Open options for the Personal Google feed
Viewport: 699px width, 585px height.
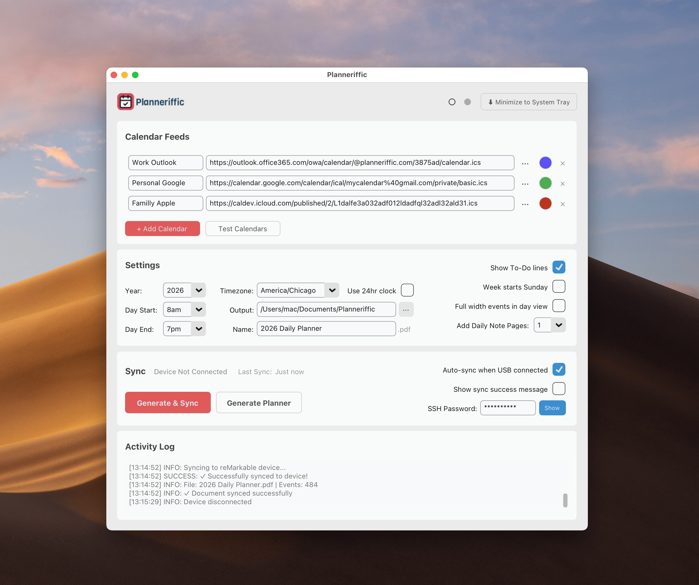[x=525, y=183]
